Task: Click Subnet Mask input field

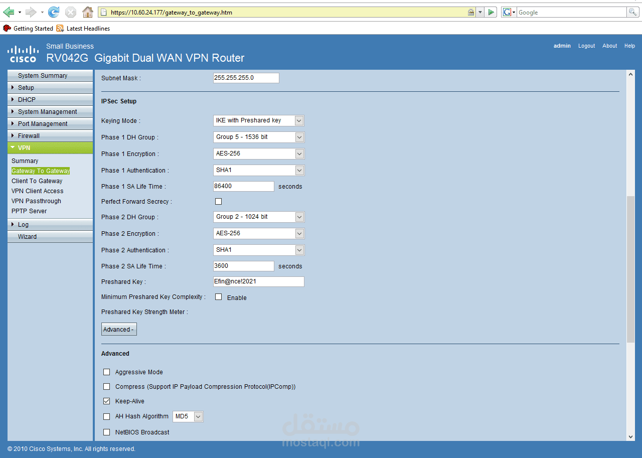Action: point(246,78)
